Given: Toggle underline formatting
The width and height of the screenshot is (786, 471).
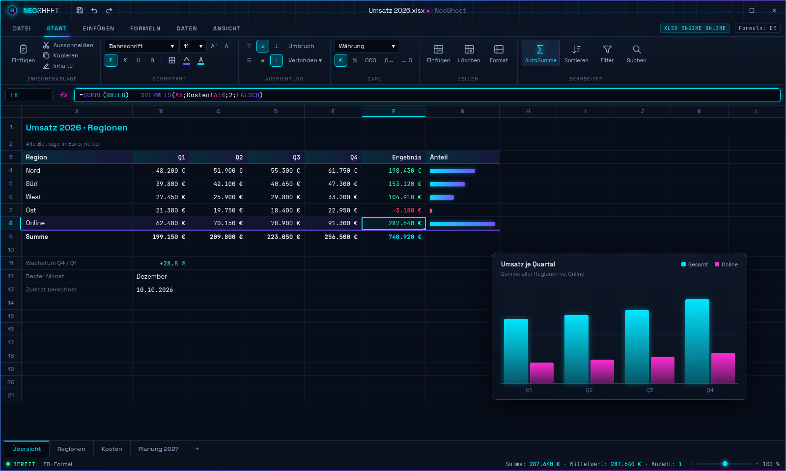Looking at the screenshot, I should click(x=139, y=60).
